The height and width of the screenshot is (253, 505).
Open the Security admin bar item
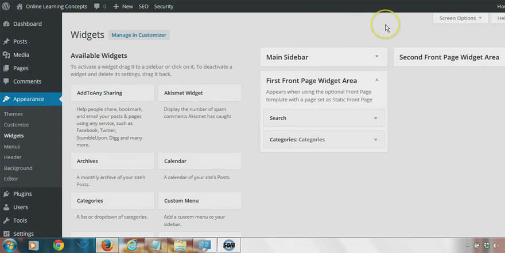click(164, 6)
